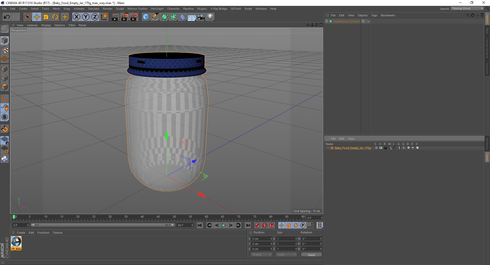
Task: Select VR_Baby material thumbnail
Action: click(16, 243)
